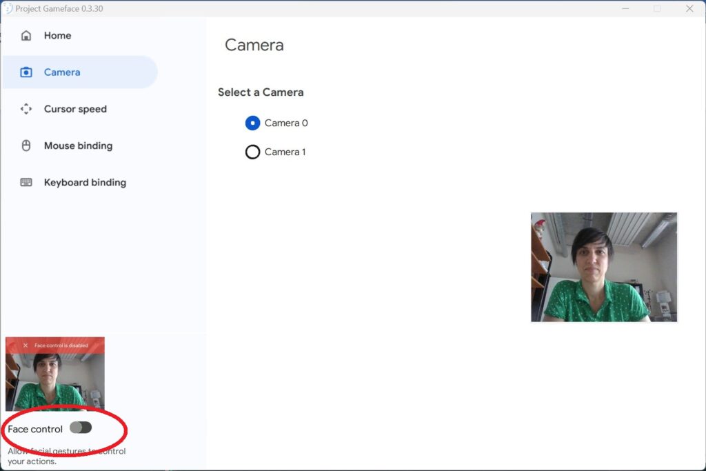Open the Cursor speed settings label

[75, 109]
